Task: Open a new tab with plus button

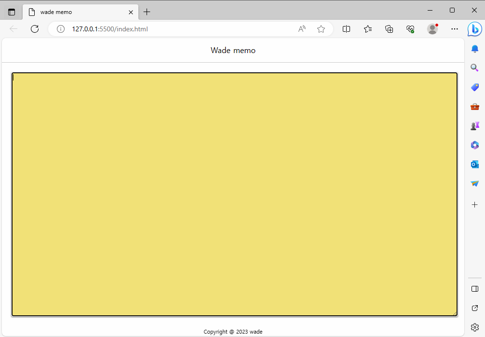Action: pyautogui.click(x=147, y=12)
